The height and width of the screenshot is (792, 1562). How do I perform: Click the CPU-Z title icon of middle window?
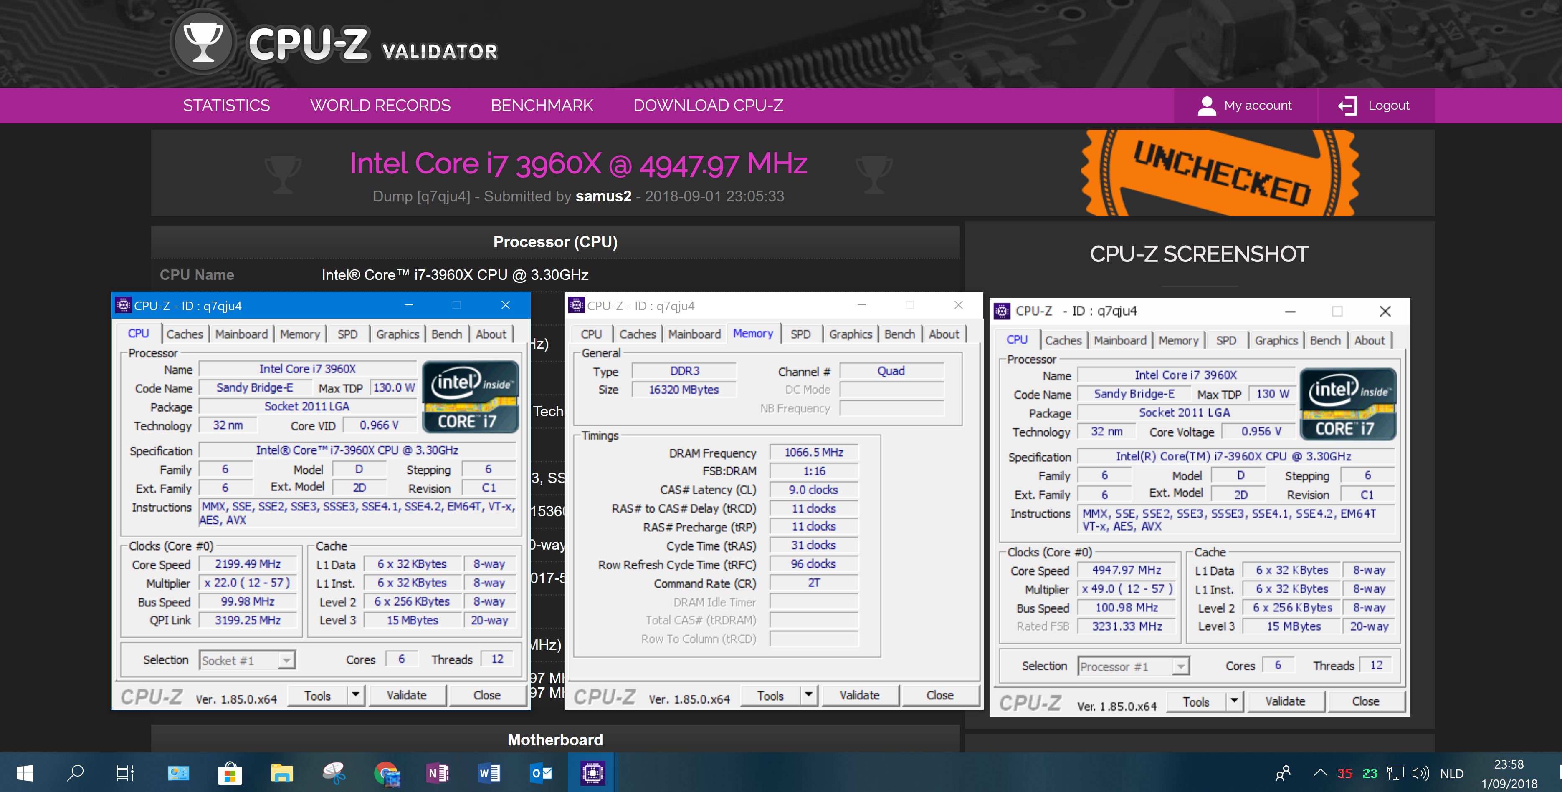click(x=576, y=305)
